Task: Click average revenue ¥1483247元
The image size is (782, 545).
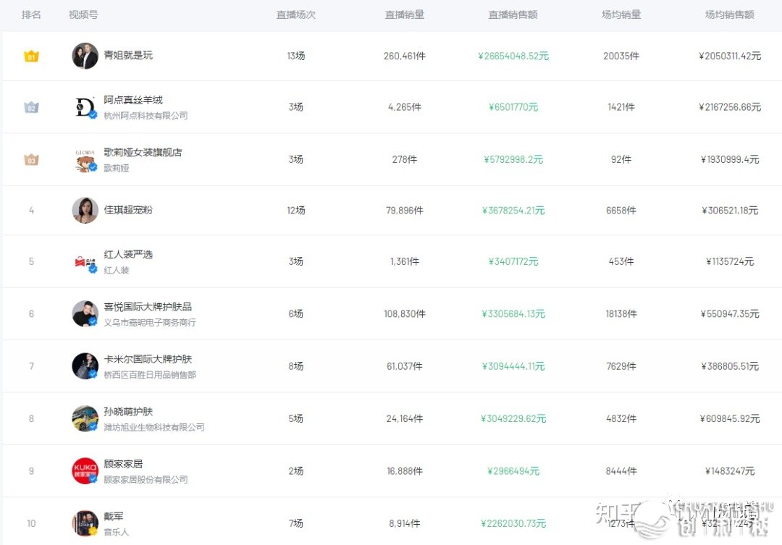Action: [730, 471]
